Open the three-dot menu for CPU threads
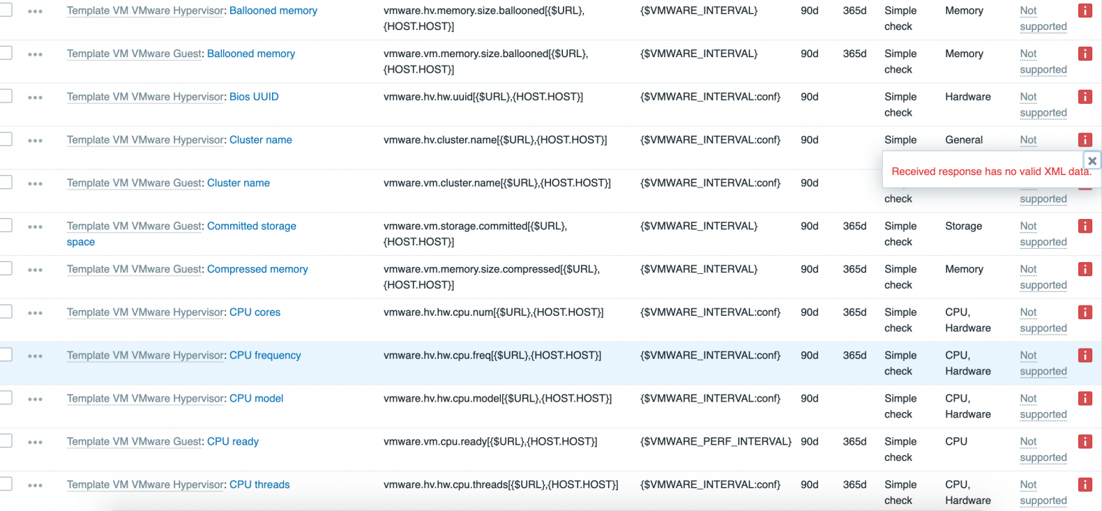Image resolution: width=1102 pixels, height=511 pixels. tap(36, 485)
